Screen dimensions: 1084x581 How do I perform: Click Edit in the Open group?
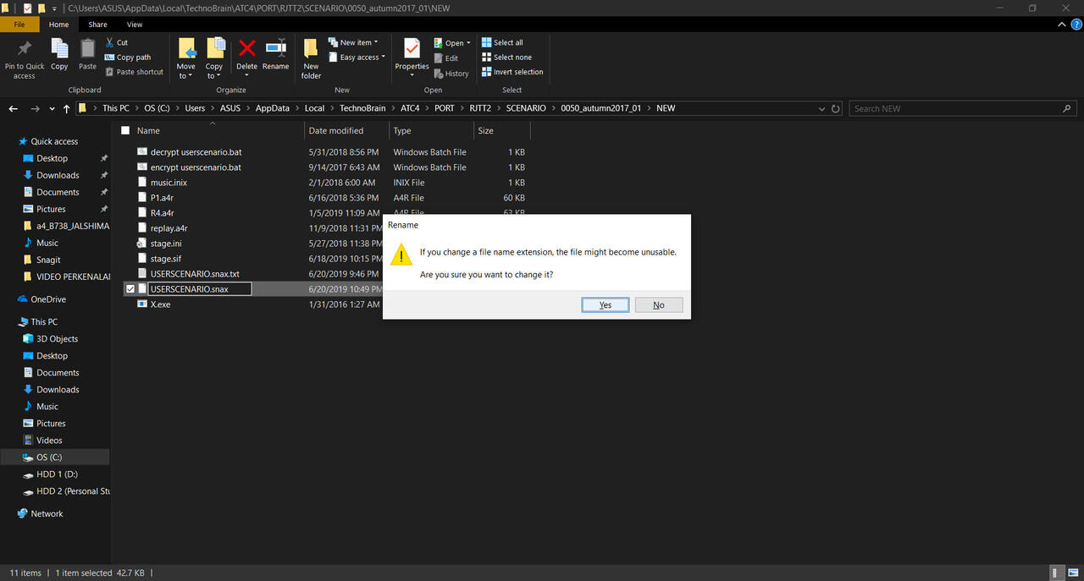(x=446, y=58)
